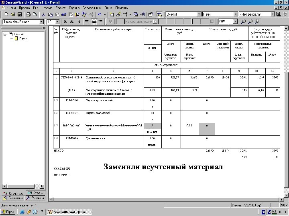This screenshot has width=289, height=216.
Task: Cut selection with the scissors icon
Action: (43, 14)
